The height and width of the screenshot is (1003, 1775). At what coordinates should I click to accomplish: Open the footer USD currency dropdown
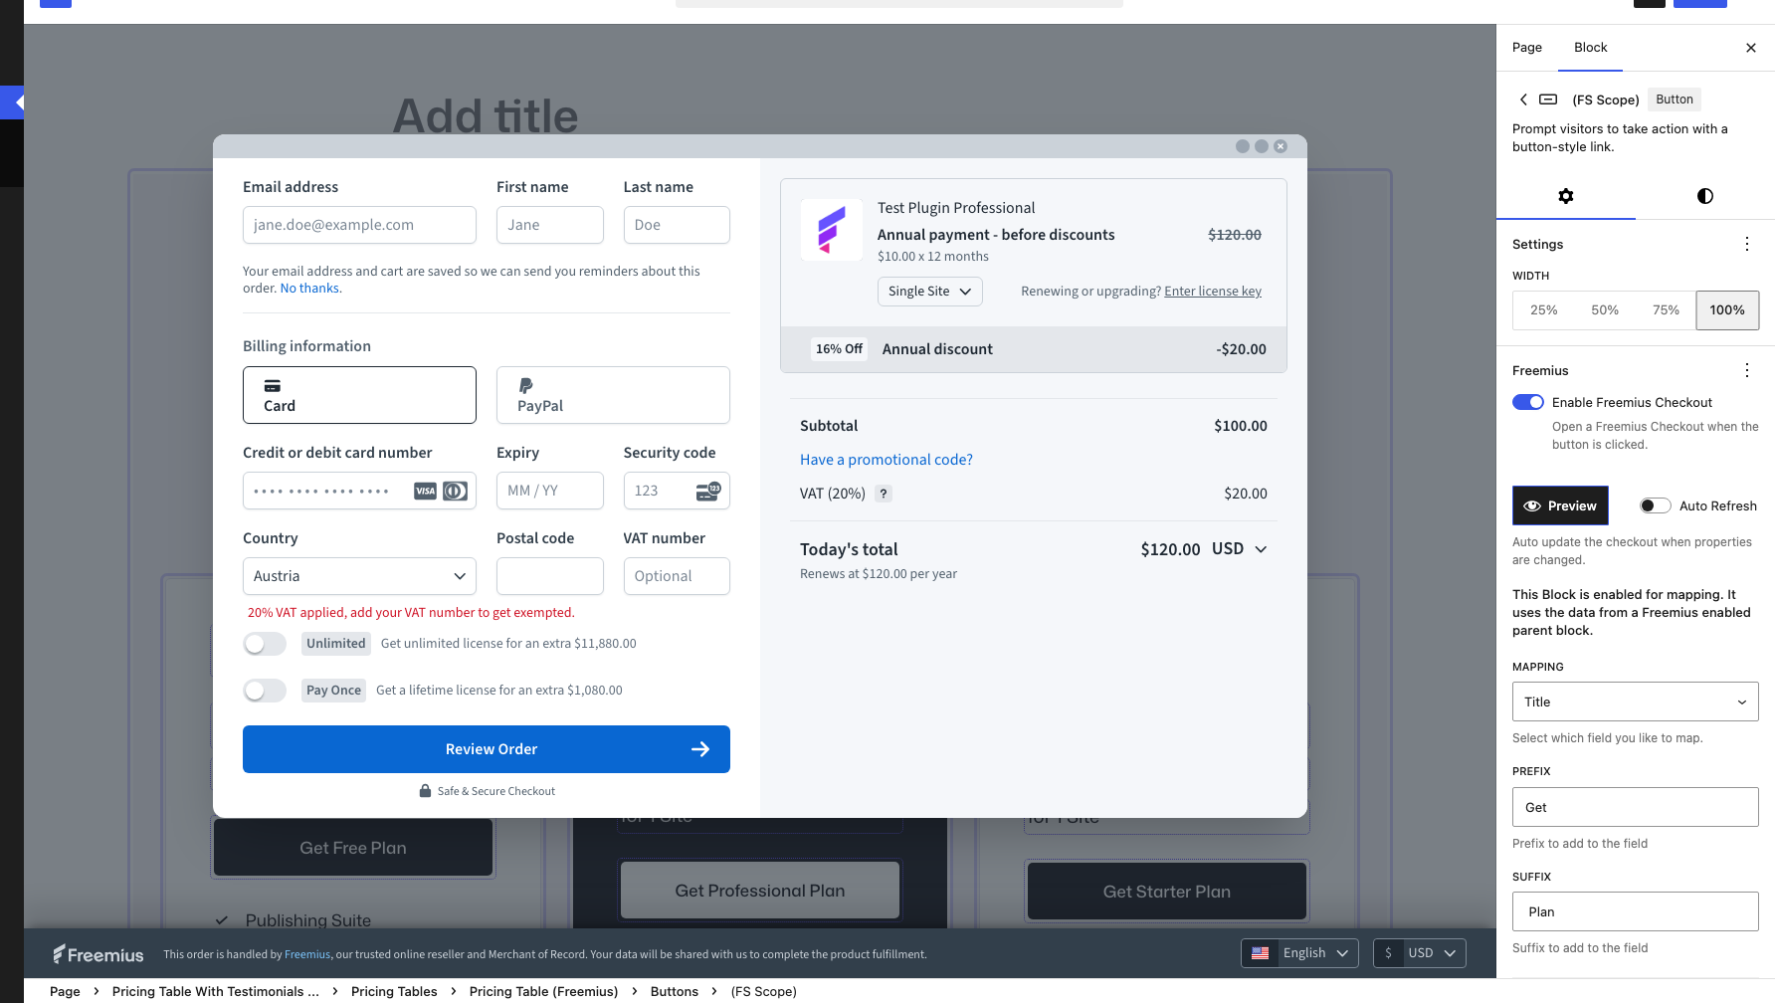pos(1420,953)
